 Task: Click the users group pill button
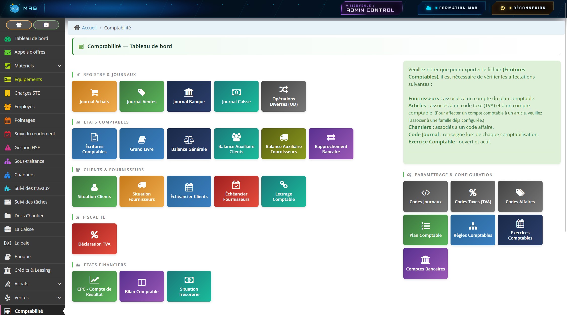click(19, 25)
